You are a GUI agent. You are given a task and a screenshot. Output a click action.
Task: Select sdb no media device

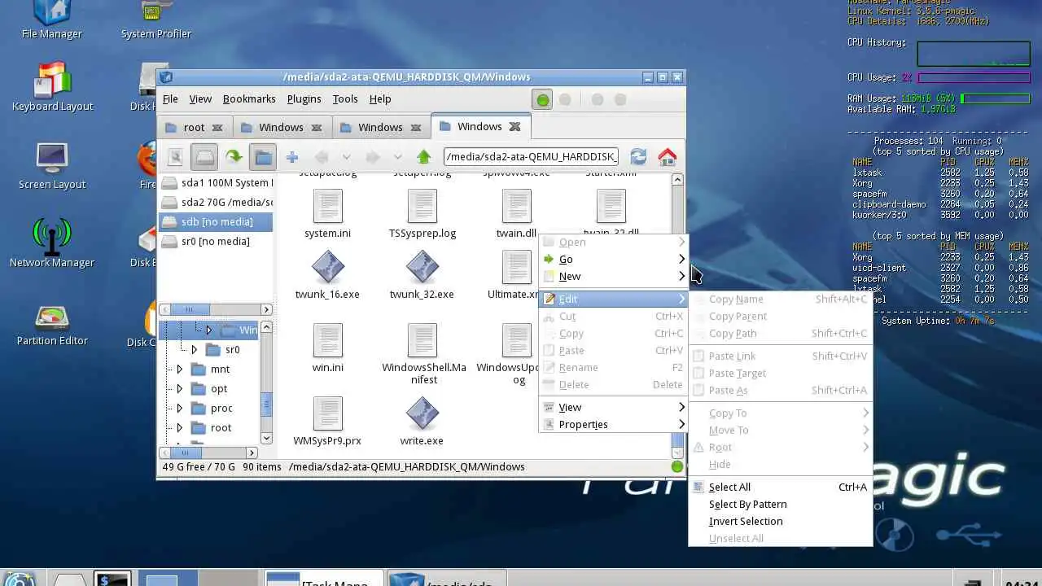[x=216, y=221]
